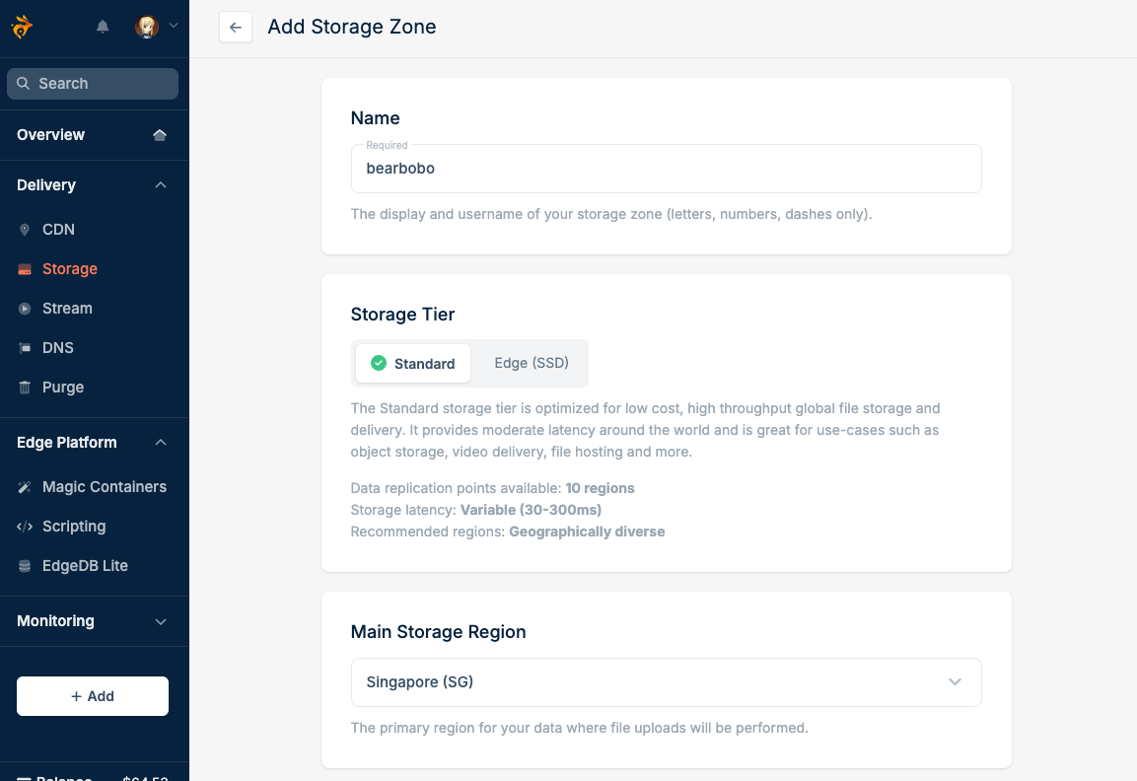Go to the Stream page
Viewport: 1137px width, 781px height.
tap(67, 309)
